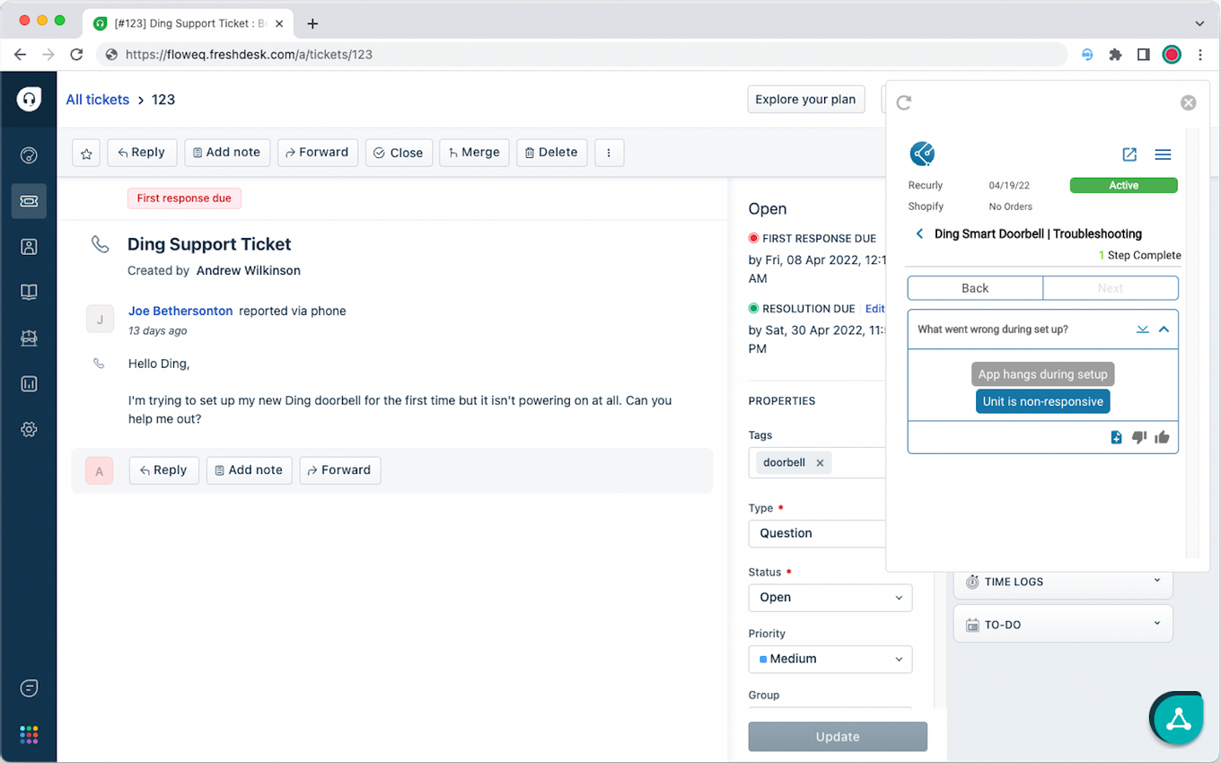Click the browser address bar
Screen dimensions: 1221x763
click(582, 55)
